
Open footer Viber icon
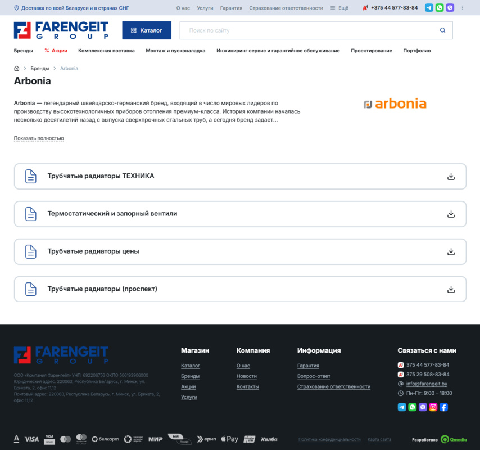[423, 407]
